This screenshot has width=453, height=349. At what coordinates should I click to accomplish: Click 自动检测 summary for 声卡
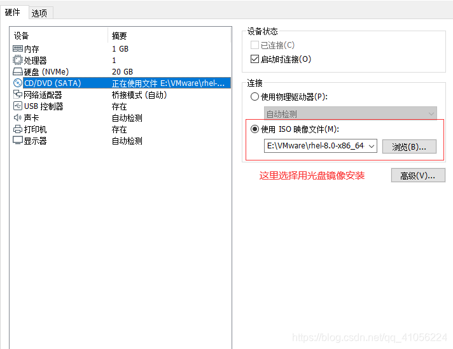[x=127, y=118]
